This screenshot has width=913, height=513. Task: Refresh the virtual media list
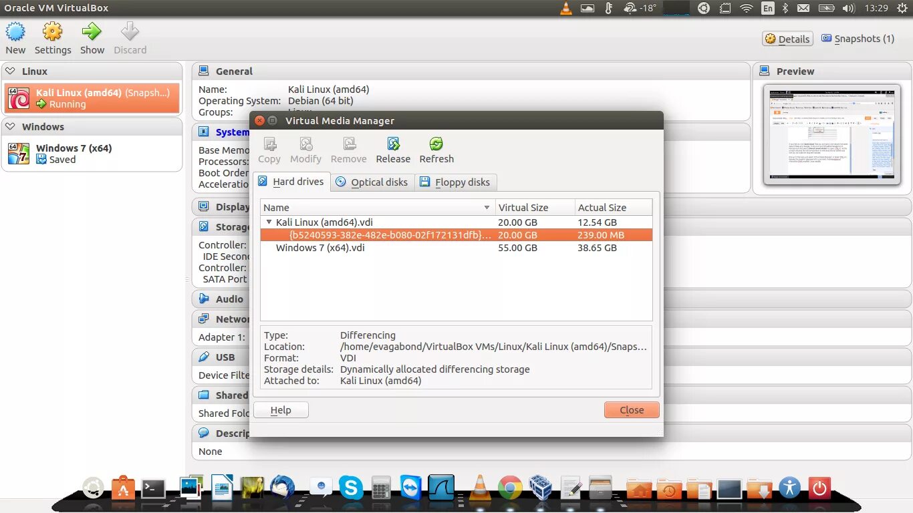point(436,150)
